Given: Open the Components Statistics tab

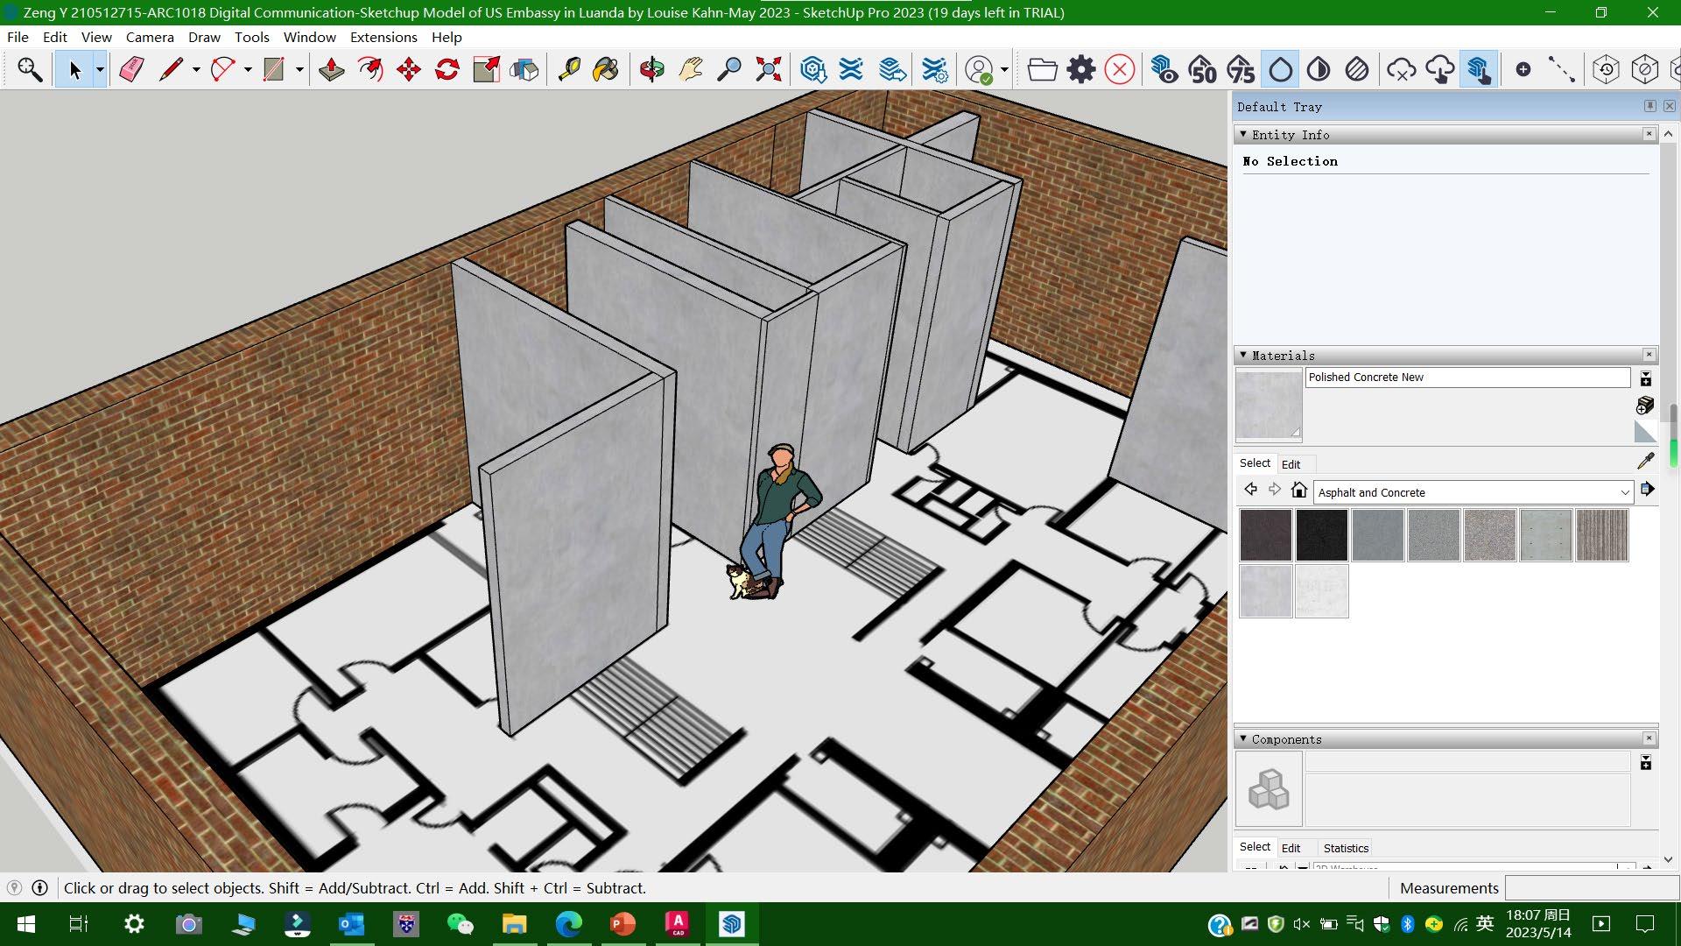Looking at the screenshot, I should 1346,848.
